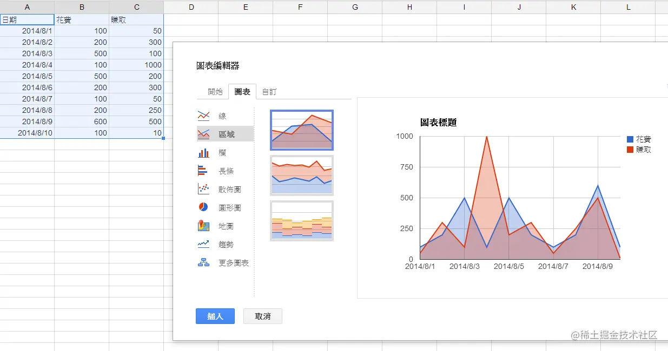The height and width of the screenshot is (351, 668).
Task: Select the map chart icon (地圖)
Action: [x=203, y=226]
